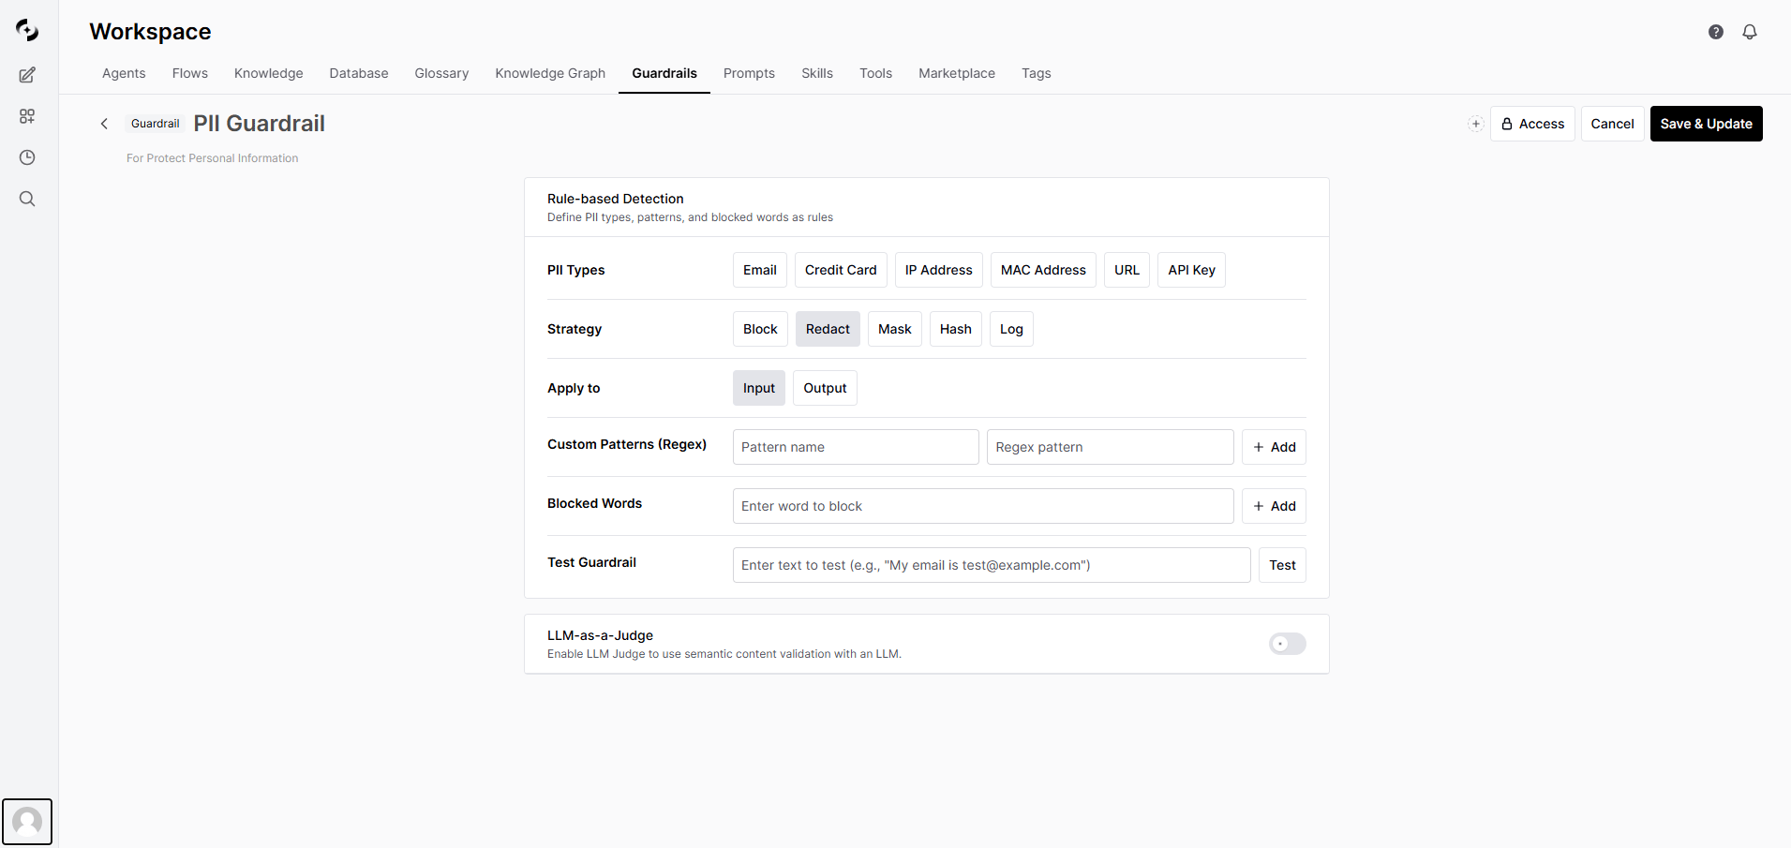Select the Mask strategy
The image size is (1791, 848).
(x=895, y=329)
